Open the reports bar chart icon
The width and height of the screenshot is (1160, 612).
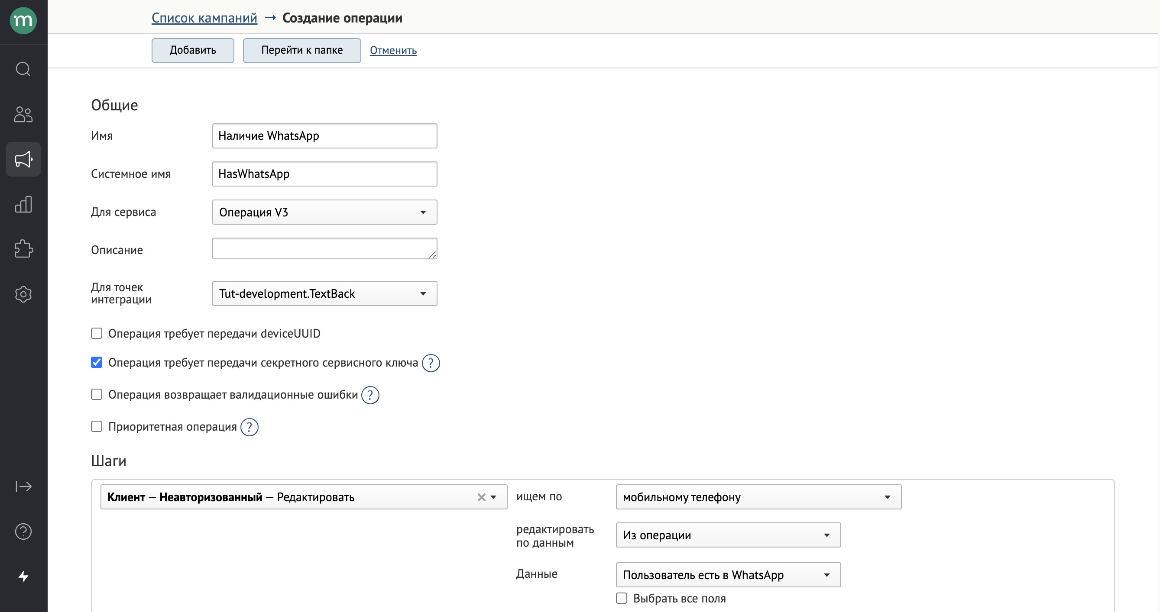click(x=23, y=204)
